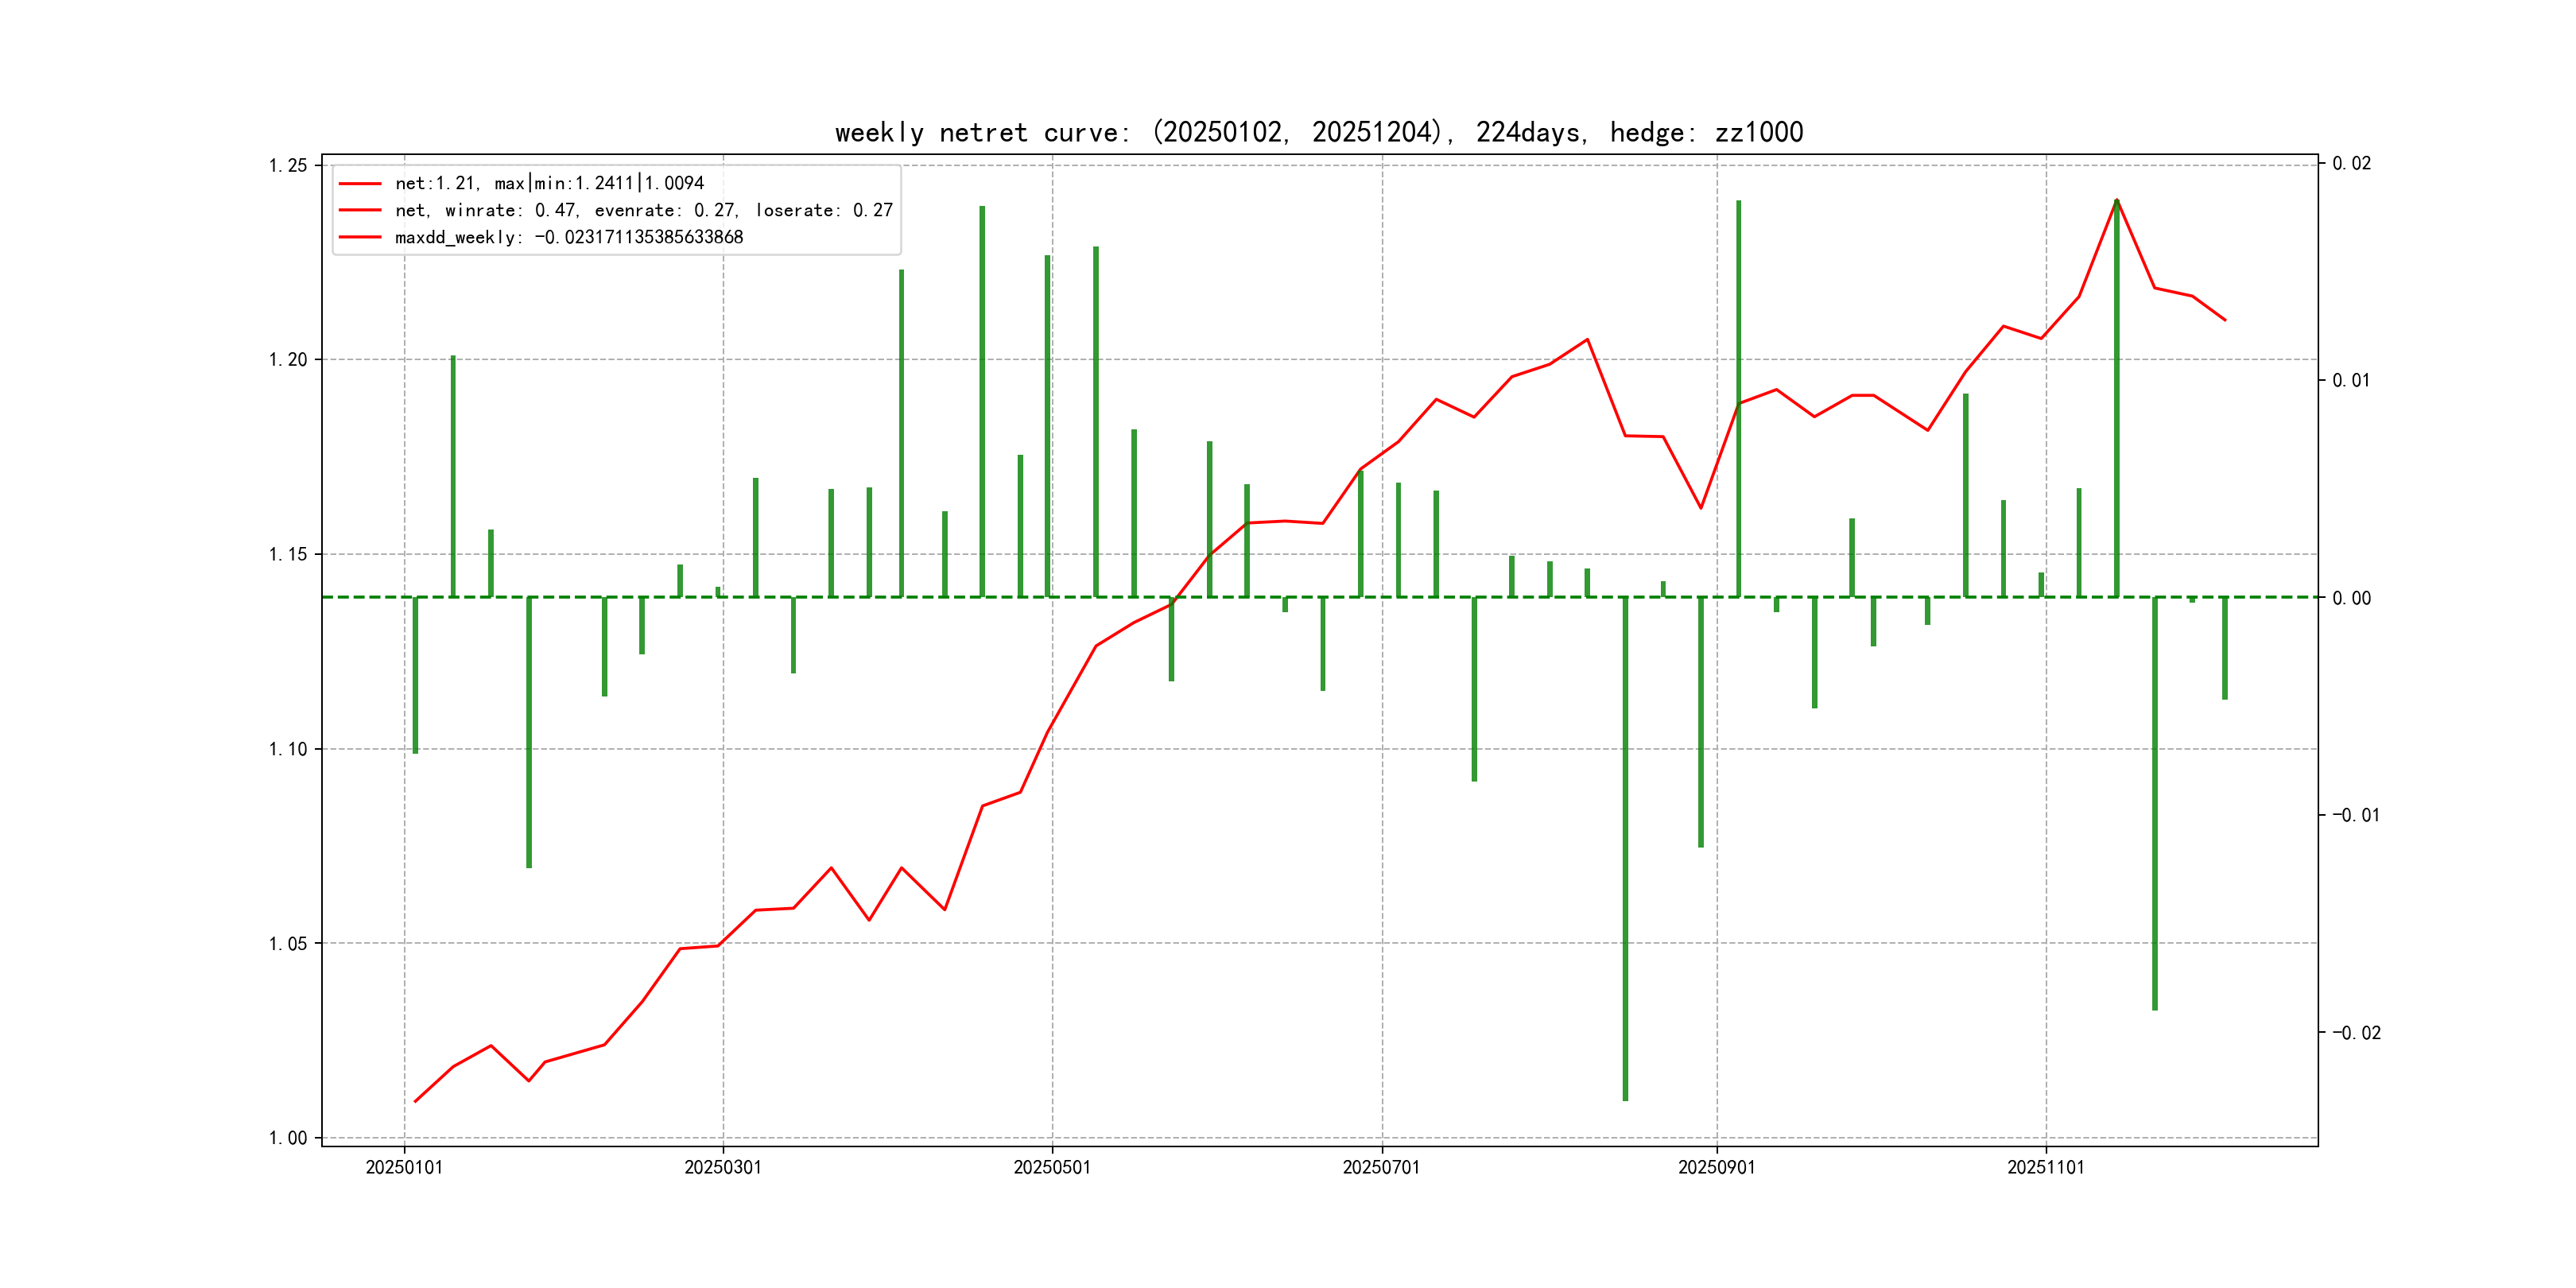Select the 20250501 x-axis tick label
Image resolution: width=2576 pixels, height=1288 pixels.
point(1052,1167)
